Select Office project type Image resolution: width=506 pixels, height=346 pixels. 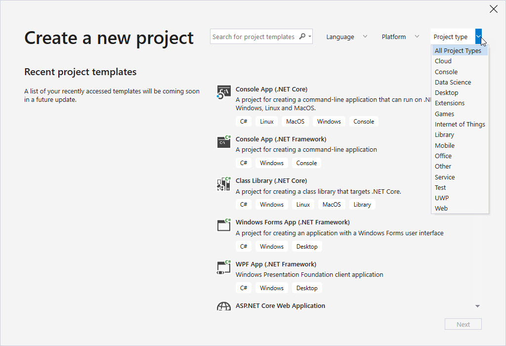[460, 156]
